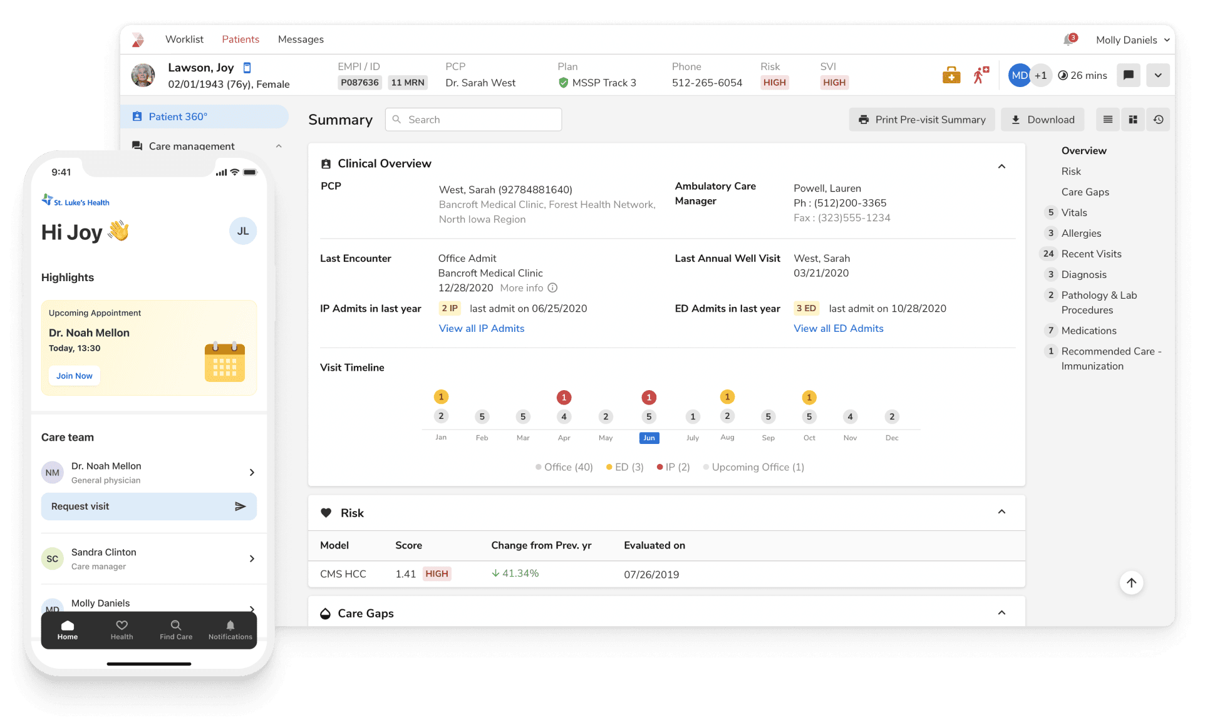Tap Notifications bell on phone
This screenshot has height=727, width=1215.
coord(230,630)
